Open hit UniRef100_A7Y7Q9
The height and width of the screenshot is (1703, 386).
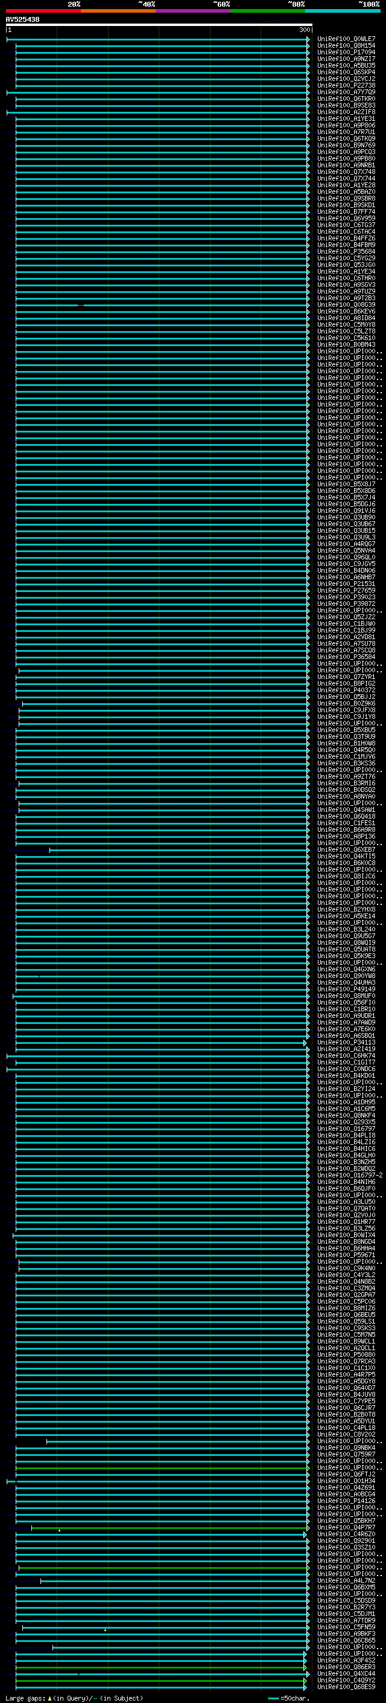coord(346,92)
